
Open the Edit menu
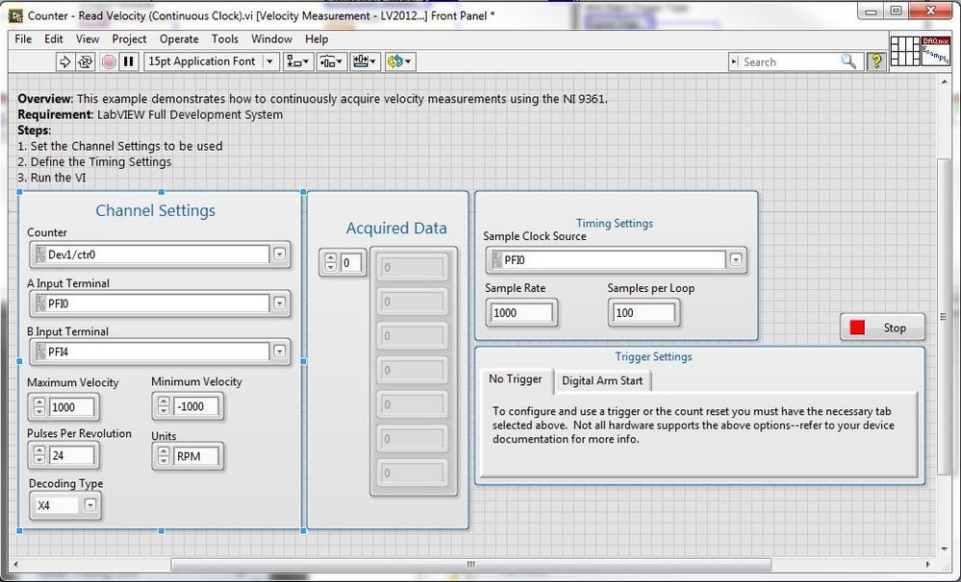click(x=54, y=39)
